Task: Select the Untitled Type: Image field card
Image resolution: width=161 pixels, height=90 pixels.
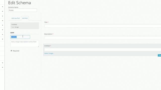Action: tap(25, 26)
